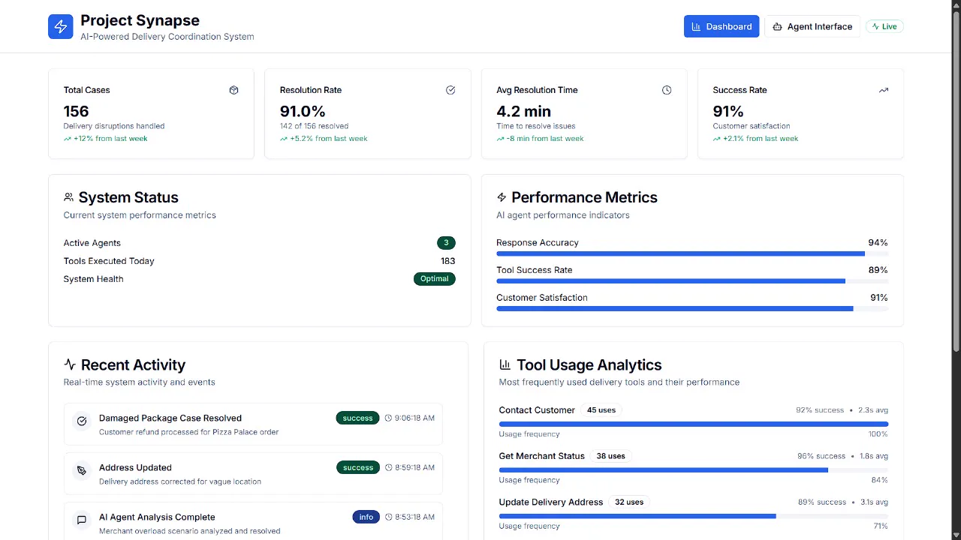Click the package icon on Total Cases card
961x540 pixels.
(x=233, y=90)
